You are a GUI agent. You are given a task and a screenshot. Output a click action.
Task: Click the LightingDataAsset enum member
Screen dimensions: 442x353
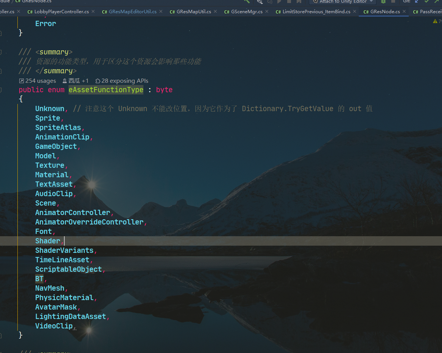click(x=70, y=316)
